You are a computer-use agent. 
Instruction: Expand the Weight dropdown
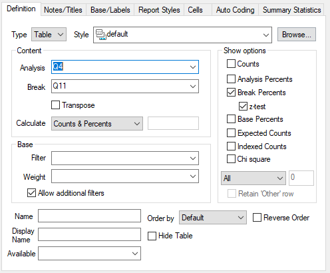coord(125,176)
